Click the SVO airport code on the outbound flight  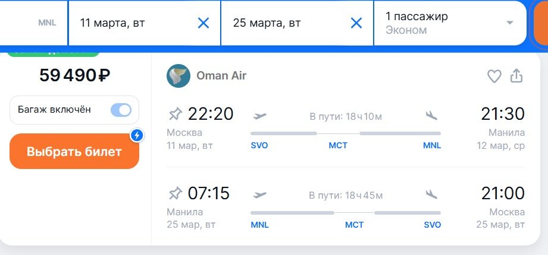pos(259,145)
